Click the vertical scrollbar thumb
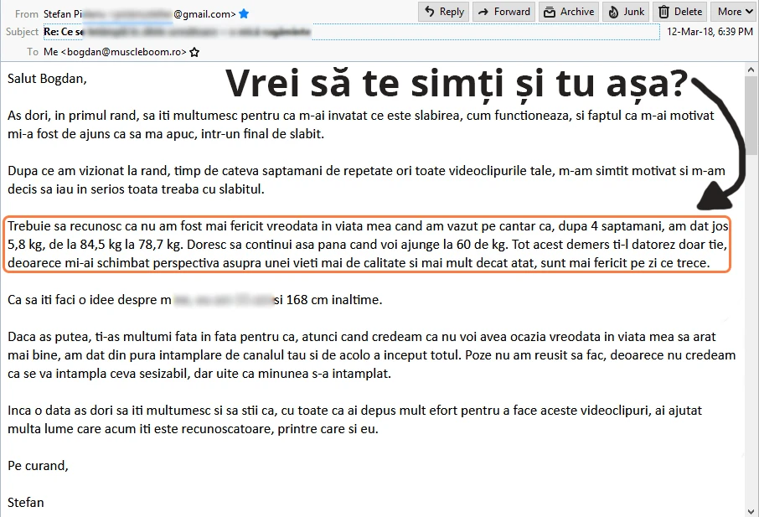The image size is (759, 517). [751, 115]
